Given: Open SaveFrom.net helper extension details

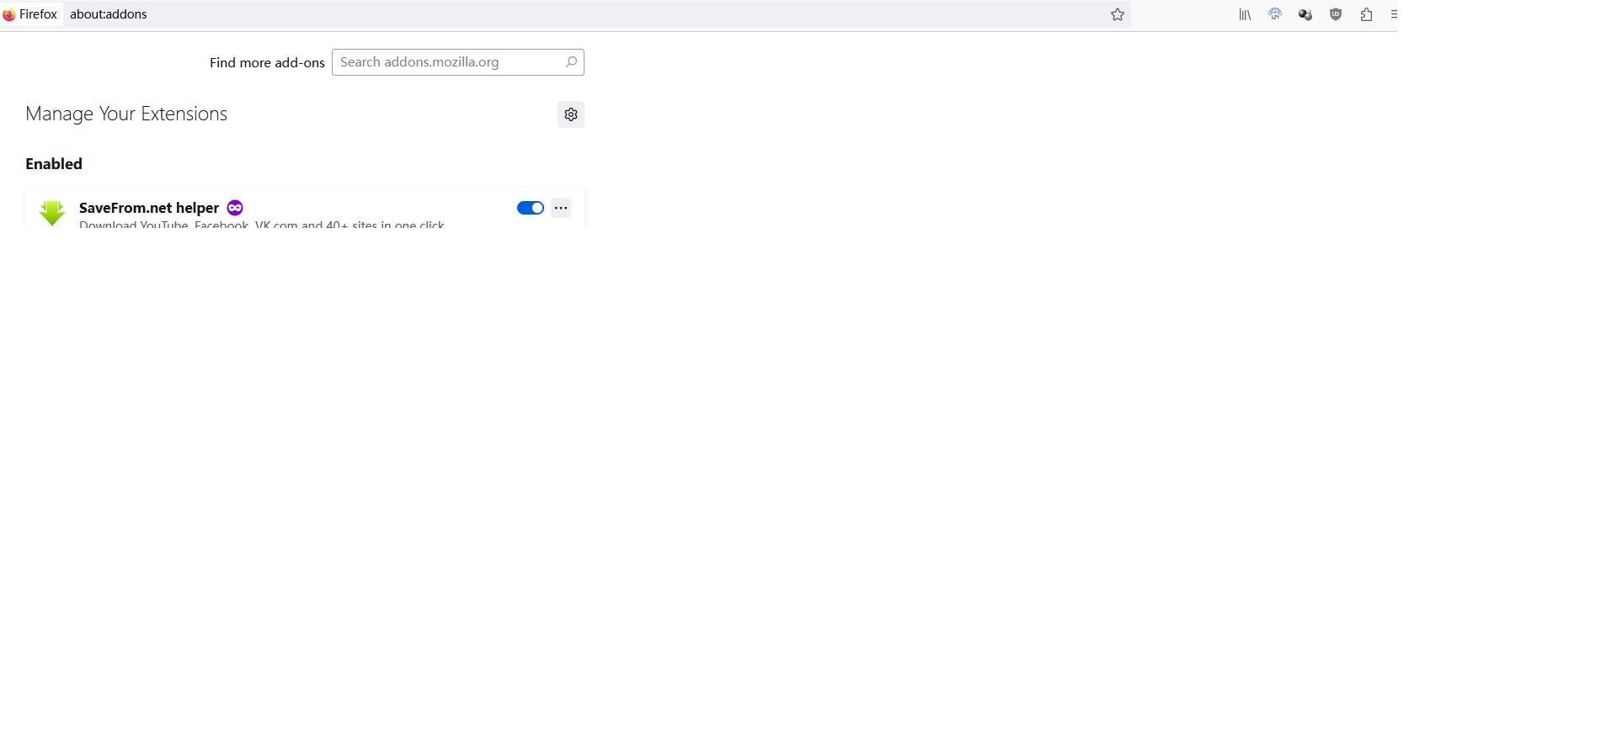Looking at the screenshot, I should 149,208.
